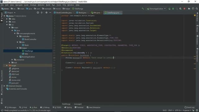Collapse the controller package
The height and width of the screenshot is (112, 199).
tap(17, 36)
